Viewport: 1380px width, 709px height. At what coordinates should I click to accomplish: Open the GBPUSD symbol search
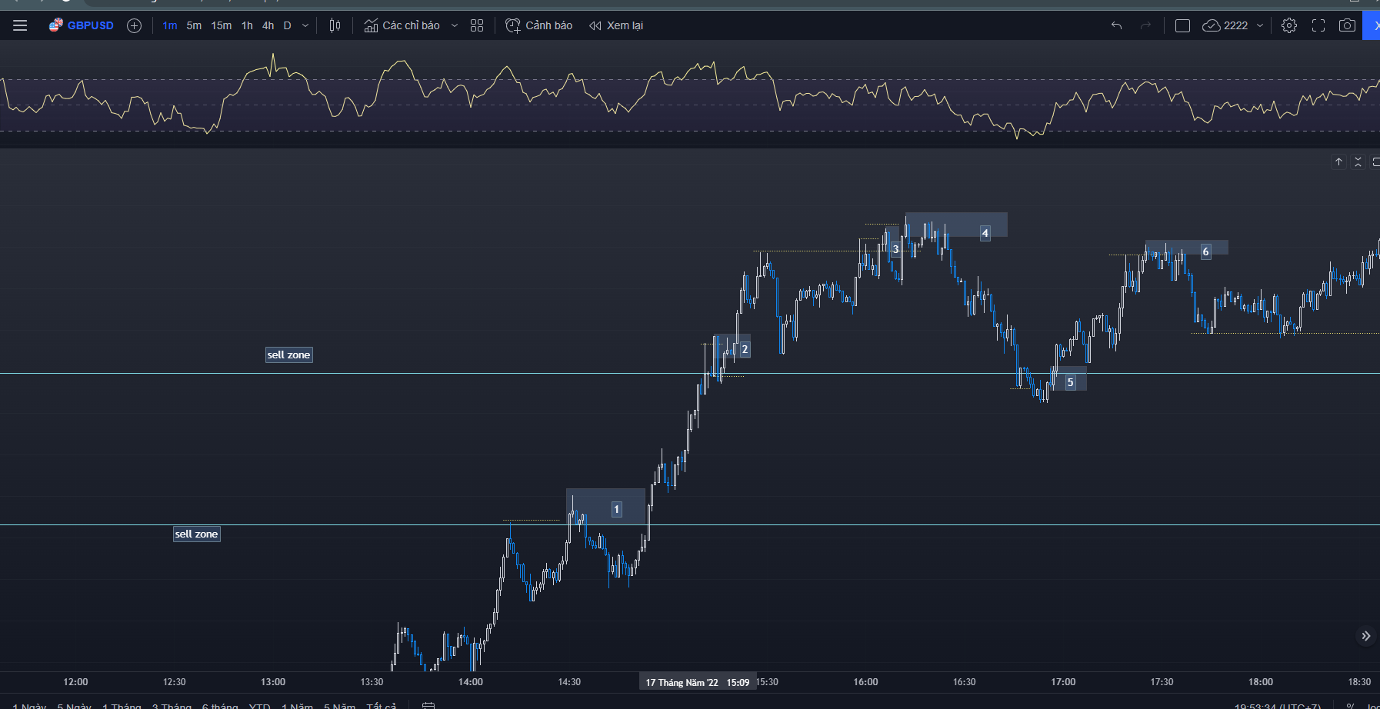[x=82, y=25]
